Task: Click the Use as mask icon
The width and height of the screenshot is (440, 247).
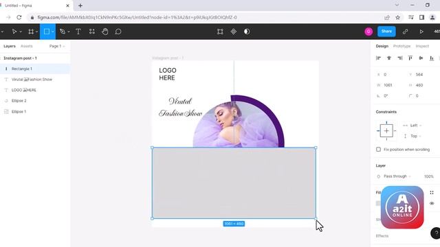Action: pos(247,32)
